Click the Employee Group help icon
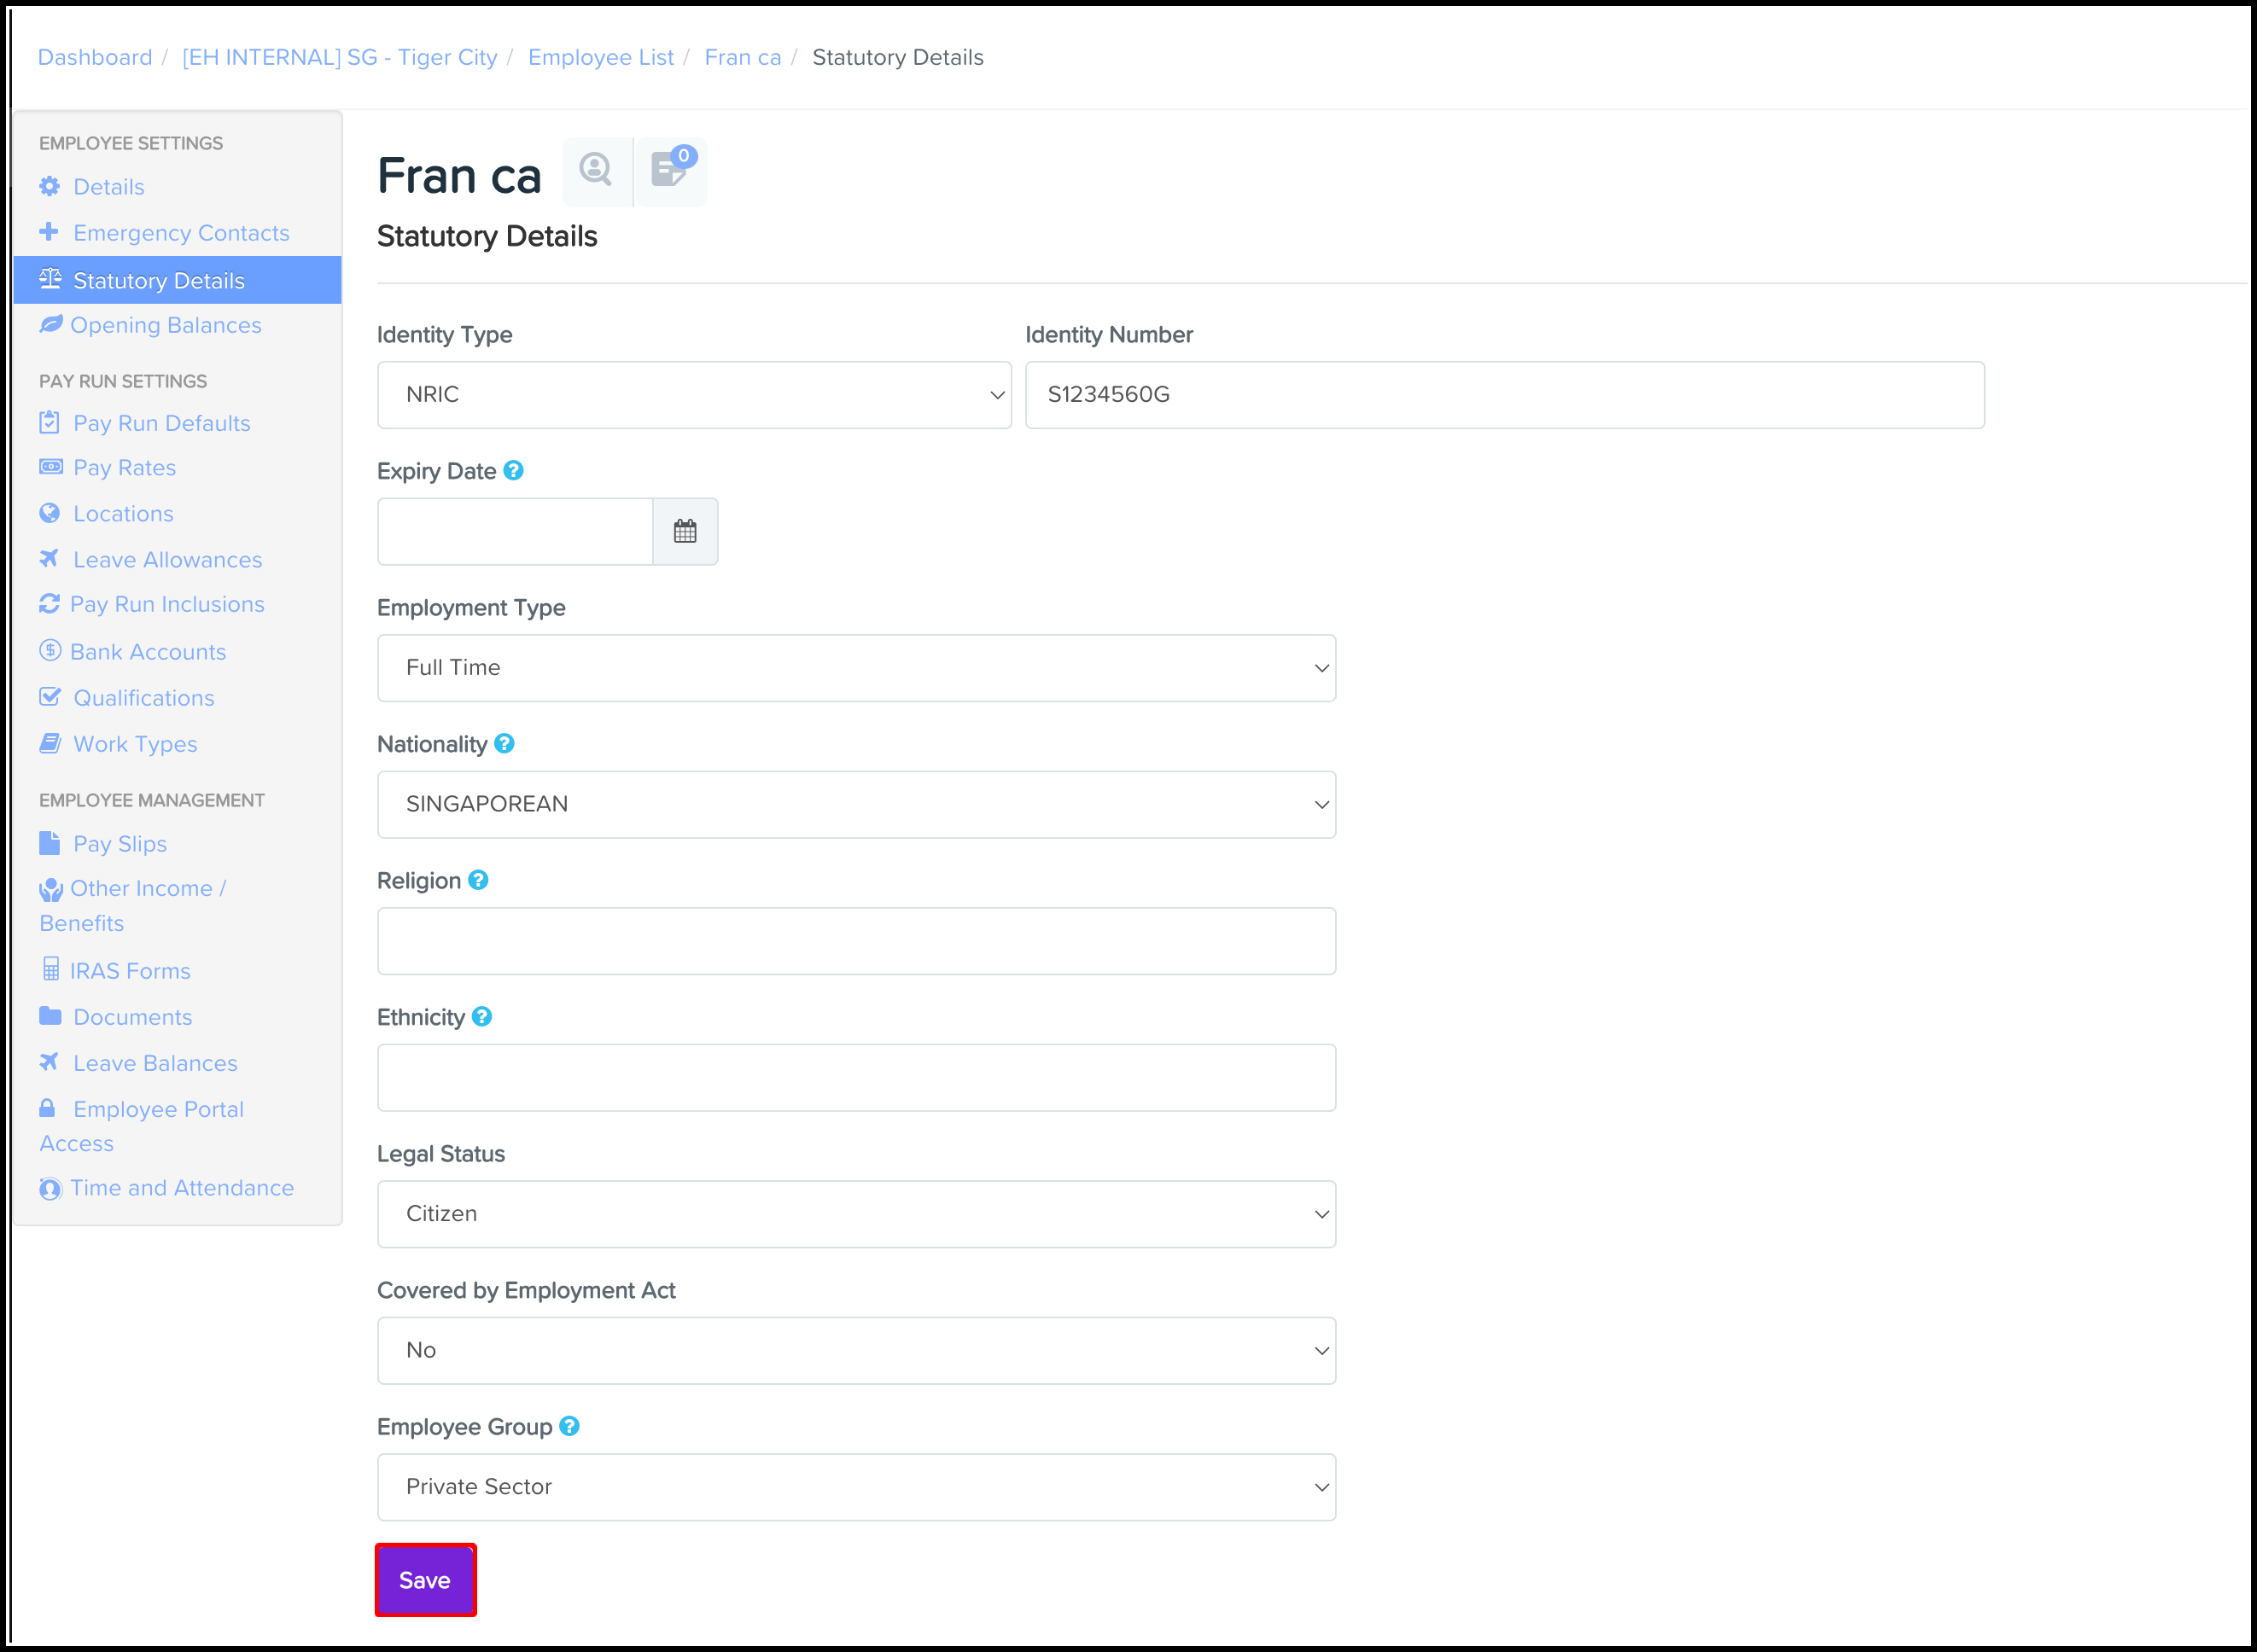The height and width of the screenshot is (1652, 2257). pos(569,1426)
